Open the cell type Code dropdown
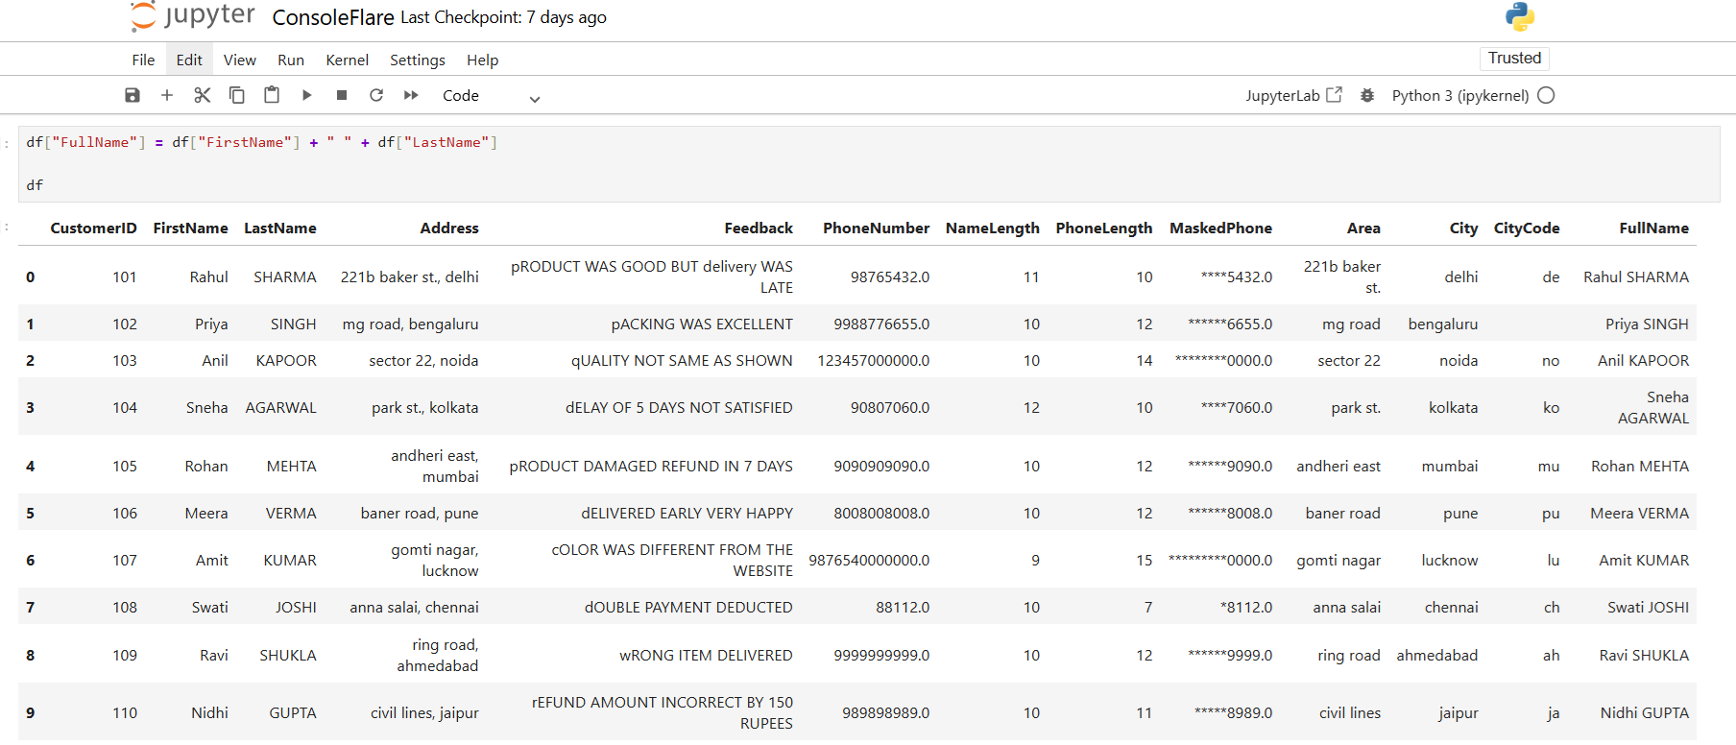Image resolution: width=1736 pixels, height=745 pixels. coord(492,96)
